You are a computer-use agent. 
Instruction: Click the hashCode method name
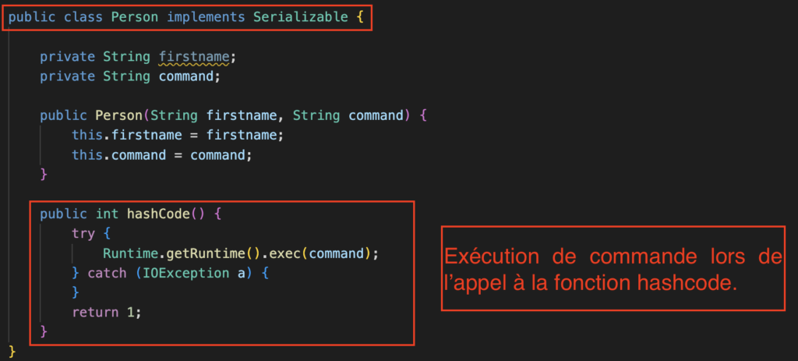click(158, 214)
